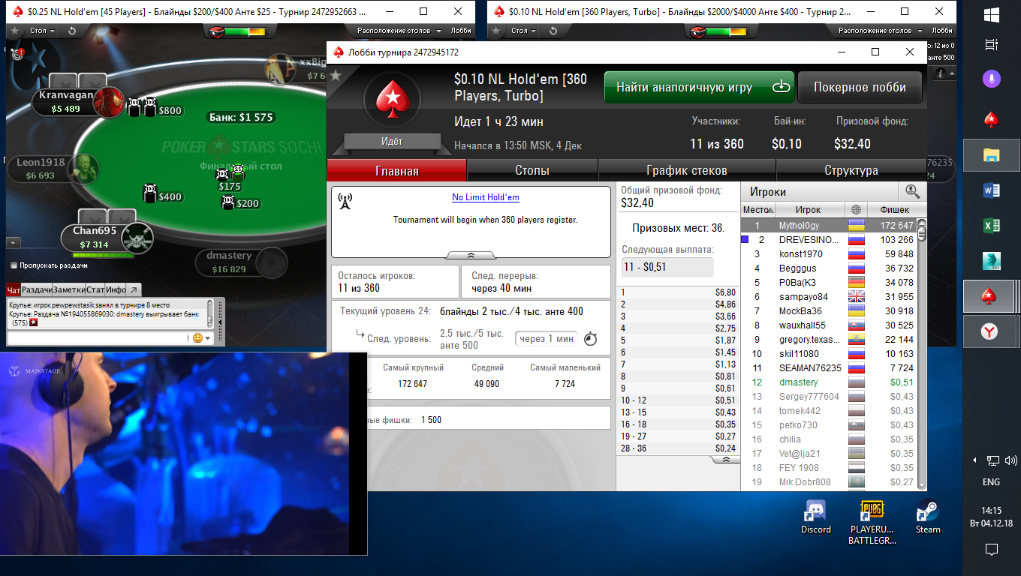
Task: Open Word from the taskbar
Action: 991,190
